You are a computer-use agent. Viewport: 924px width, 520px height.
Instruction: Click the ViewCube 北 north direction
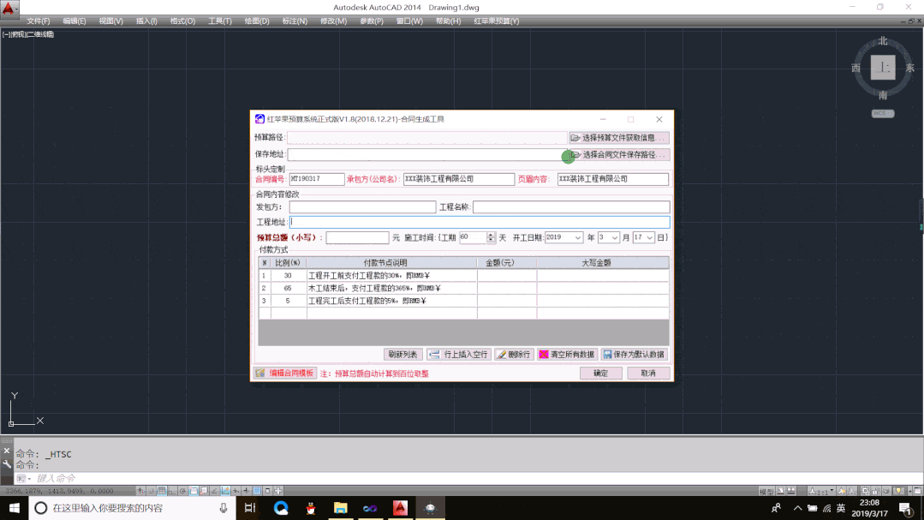pos(883,41)
